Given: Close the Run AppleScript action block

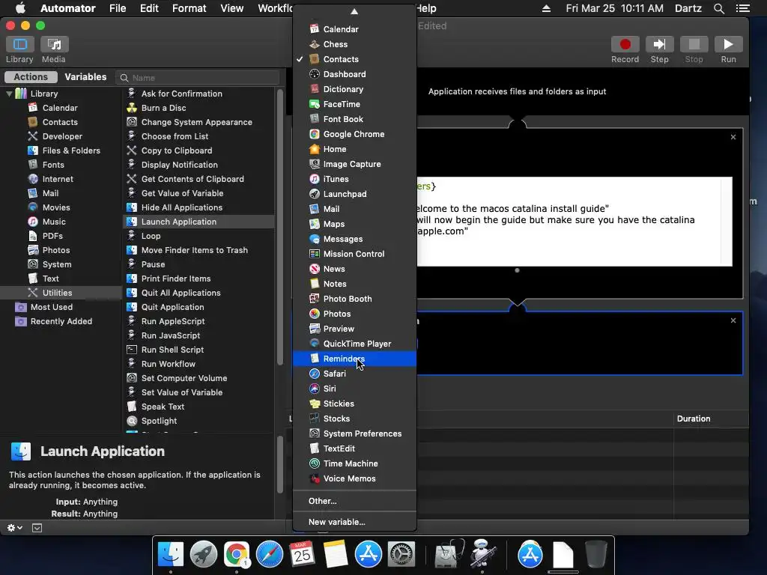Looking at the screenshot, I should click(733, 137).
